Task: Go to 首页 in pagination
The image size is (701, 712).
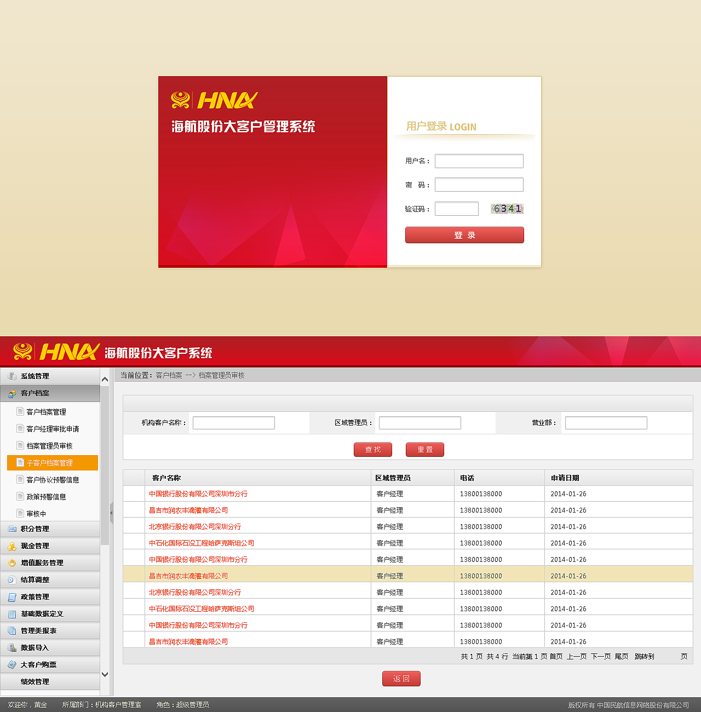Action: (556, 656)
